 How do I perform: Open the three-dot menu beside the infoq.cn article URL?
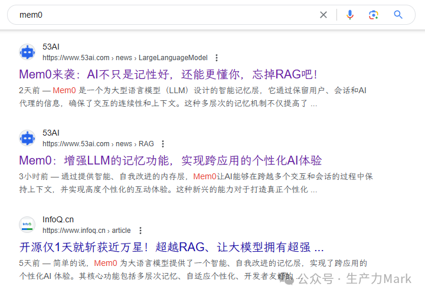(140, 230)
